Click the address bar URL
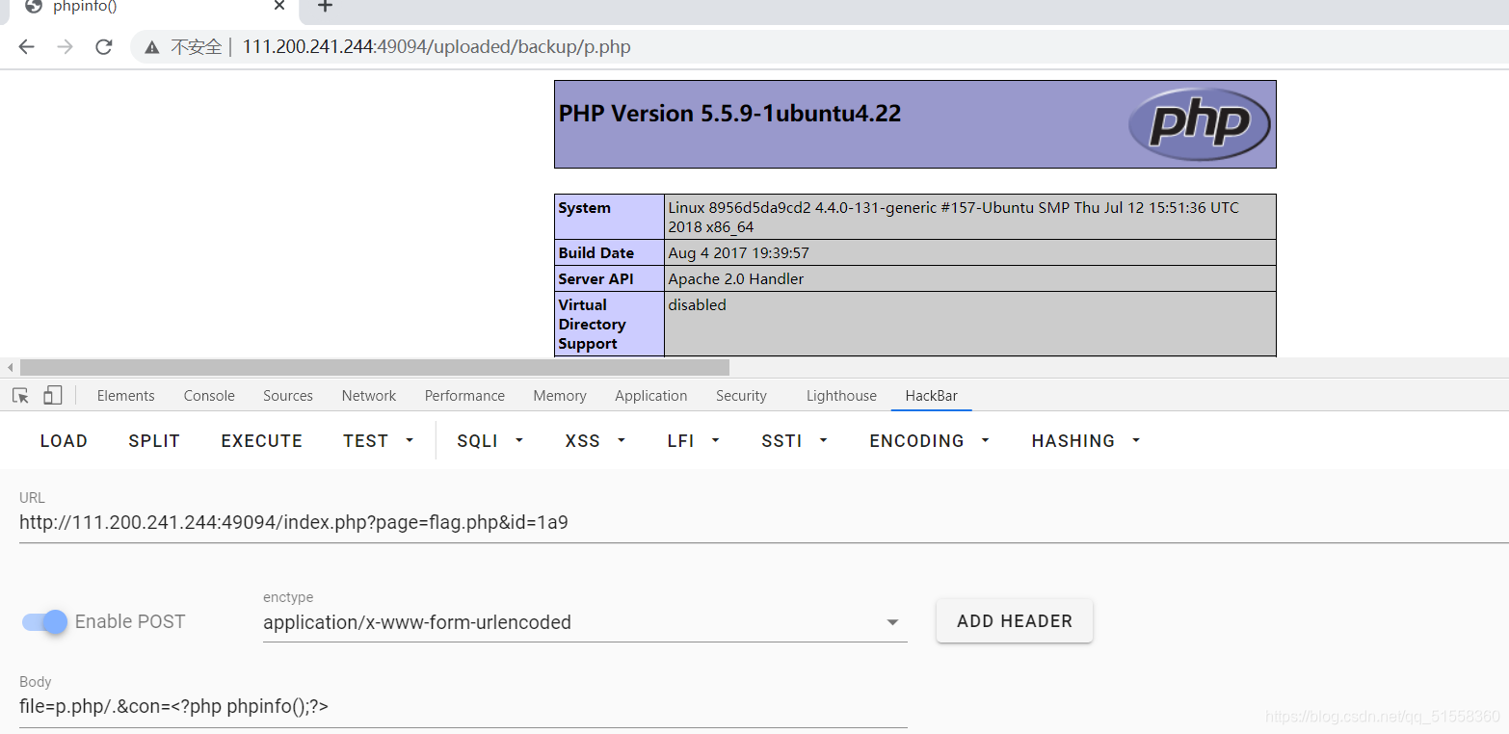Screen dimensions: 1509x734 pyautogui.click(x=437, y=46)
